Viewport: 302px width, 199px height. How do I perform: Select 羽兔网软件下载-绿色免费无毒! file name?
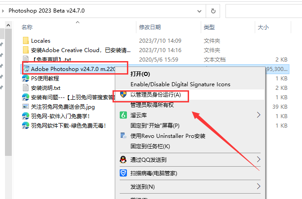click(x=68, y=125)
